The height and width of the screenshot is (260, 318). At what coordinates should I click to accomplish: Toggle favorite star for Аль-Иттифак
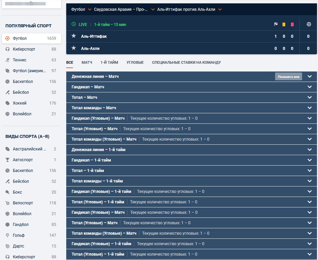pos(74,36)
